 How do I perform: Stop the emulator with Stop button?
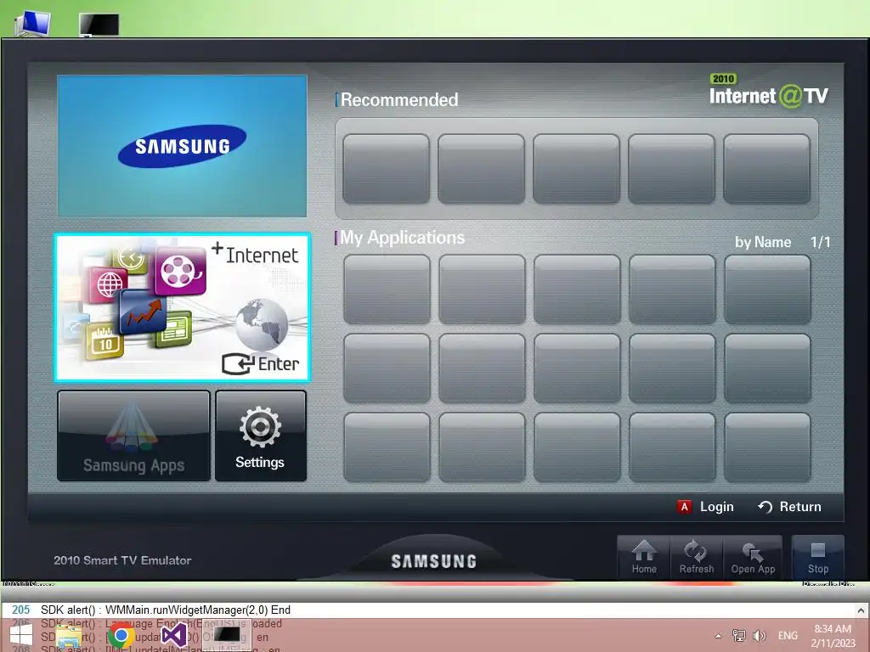click(818, 557)
